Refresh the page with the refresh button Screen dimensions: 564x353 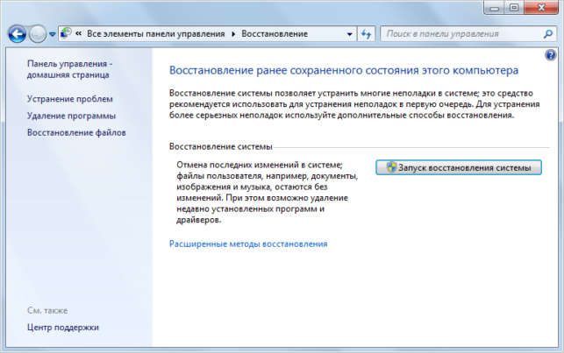pyautogui.click(x=366, y=34)
